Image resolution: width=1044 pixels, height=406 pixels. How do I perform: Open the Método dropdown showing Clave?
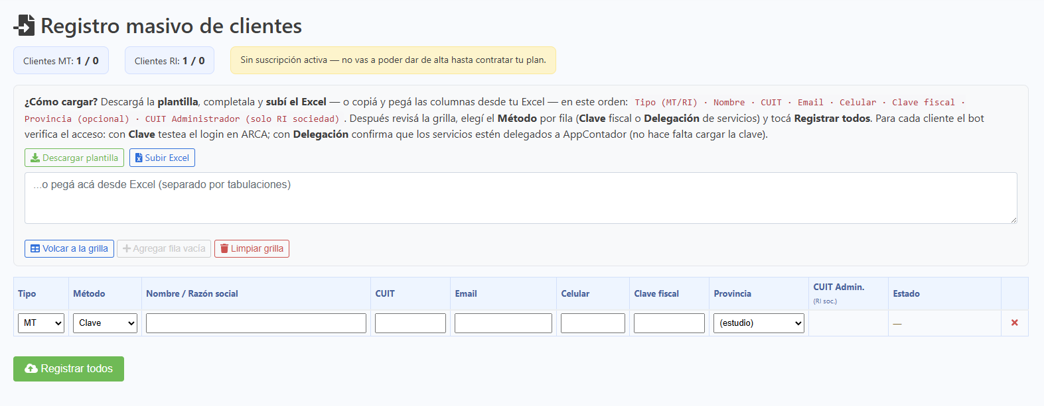pos(105,323)
